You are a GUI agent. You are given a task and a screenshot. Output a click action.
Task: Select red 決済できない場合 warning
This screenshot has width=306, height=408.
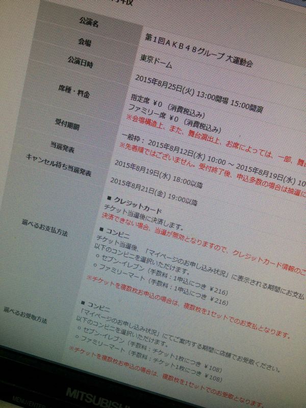pyautogui.click(x=204, y=243)
